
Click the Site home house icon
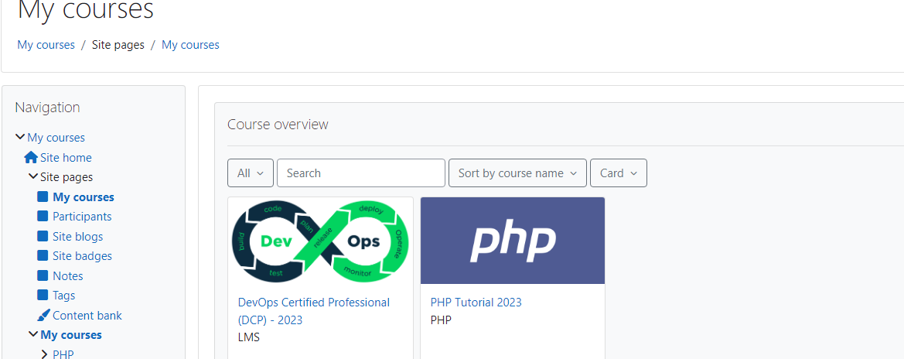(x=31, y=158)
